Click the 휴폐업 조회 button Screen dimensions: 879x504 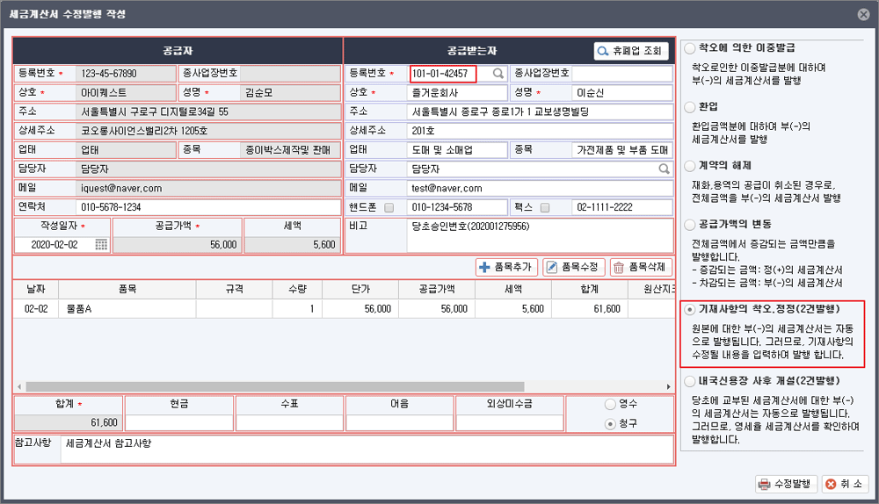[630, 51]
